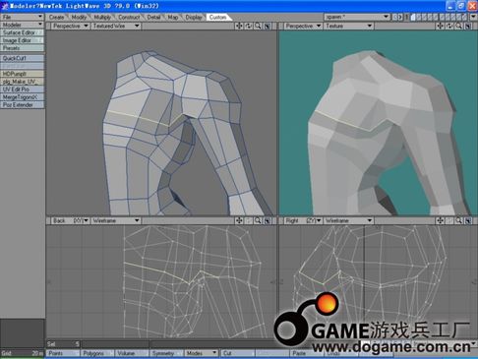Screen dimensions: 478x359
Task: Switch to the Modify tab
Action: point(79,17)
